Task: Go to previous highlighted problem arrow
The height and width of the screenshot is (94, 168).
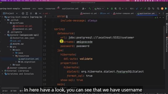Action: [x=160, y=17]
